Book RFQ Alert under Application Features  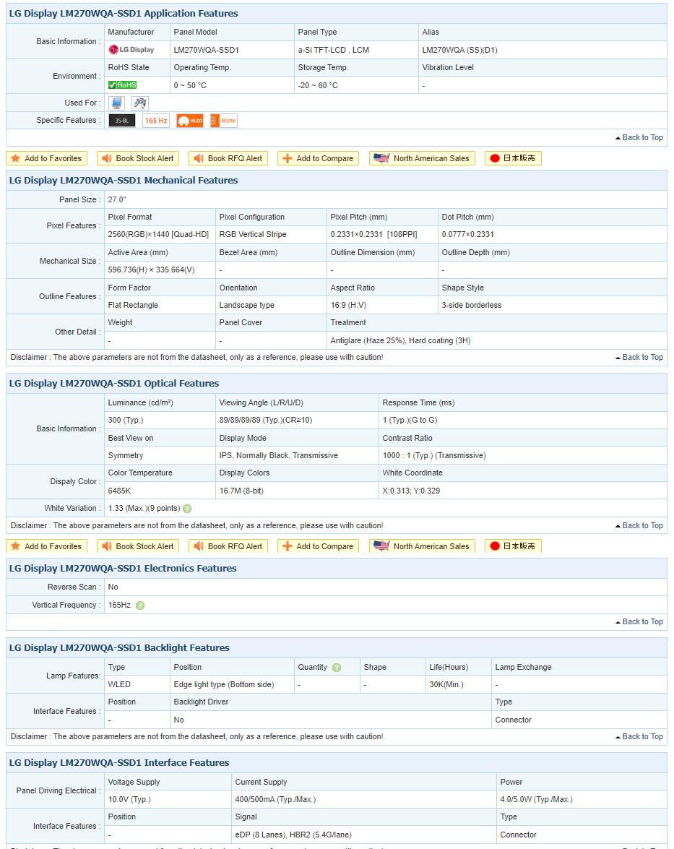point(228,158)
